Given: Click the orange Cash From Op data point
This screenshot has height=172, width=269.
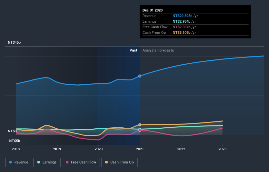Looking at the screenshot, I should (140, 125).
